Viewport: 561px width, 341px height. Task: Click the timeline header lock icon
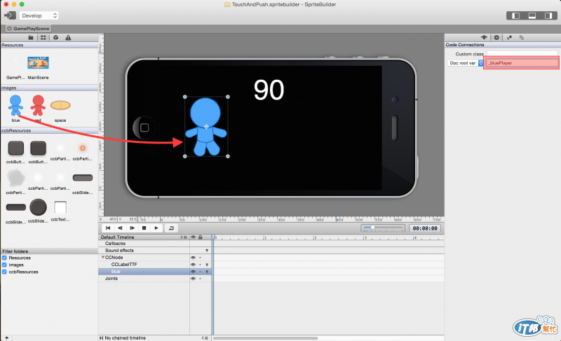point(201,237)
